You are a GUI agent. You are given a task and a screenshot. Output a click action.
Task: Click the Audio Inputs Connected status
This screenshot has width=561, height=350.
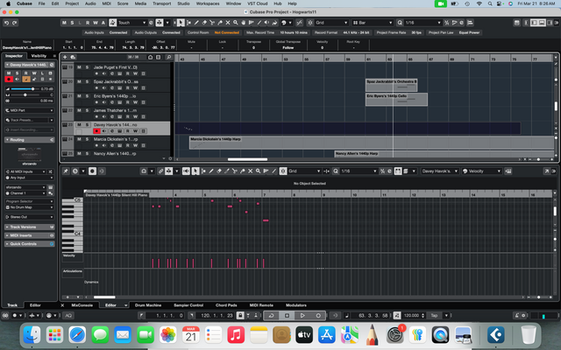(118, 32)
